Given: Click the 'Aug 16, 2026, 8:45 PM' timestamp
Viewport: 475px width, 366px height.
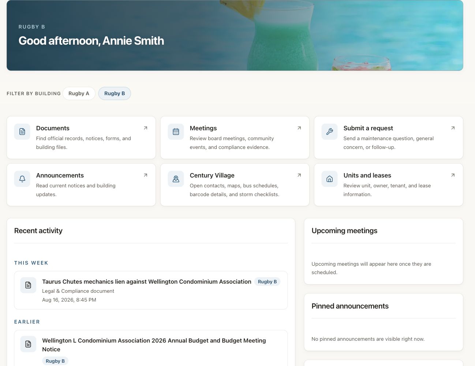Looking at the screenshot, I should [x=69, y=300].
